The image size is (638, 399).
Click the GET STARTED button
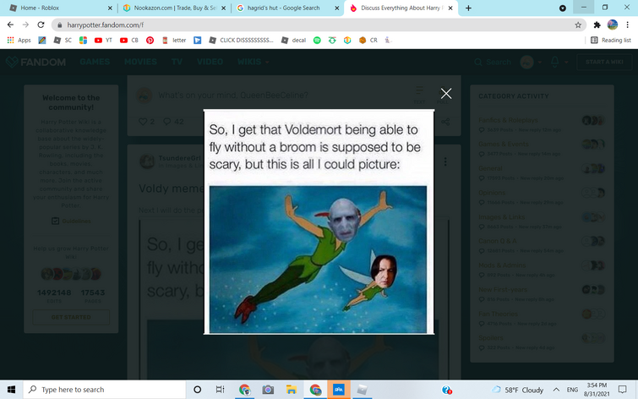(x=71, y=317)
